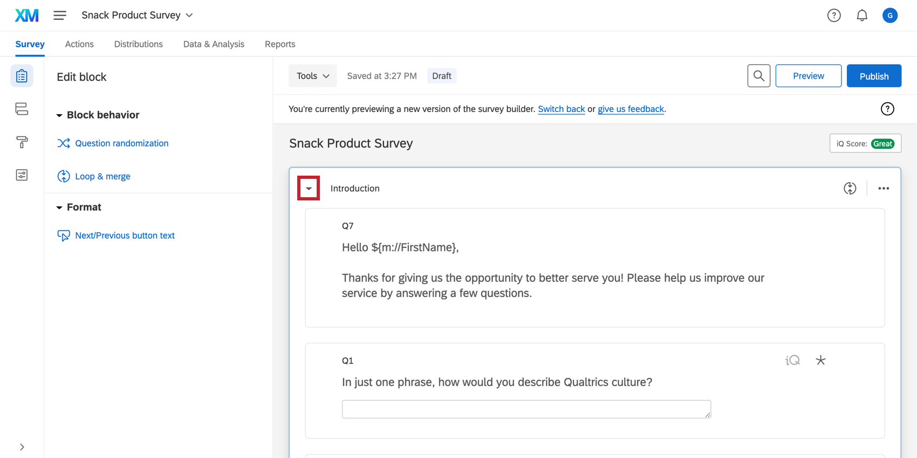Click the asterisk icon on Q1
Screen dimensions: 917x458
tap(820, 360)
